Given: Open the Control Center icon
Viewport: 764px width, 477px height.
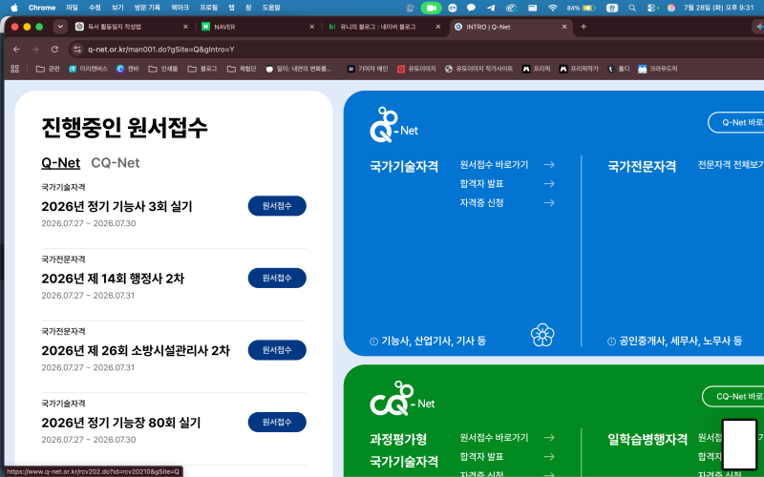Looking at the screenshot, I should [x=652, y=8].
